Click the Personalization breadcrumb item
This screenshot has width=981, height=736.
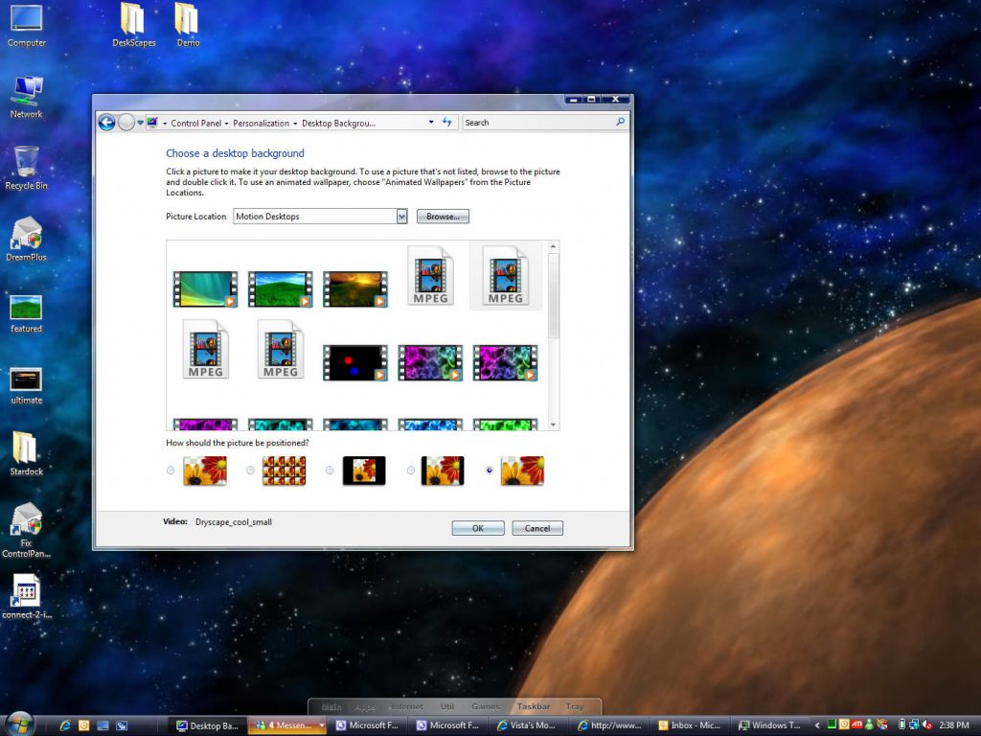point(262,123)
